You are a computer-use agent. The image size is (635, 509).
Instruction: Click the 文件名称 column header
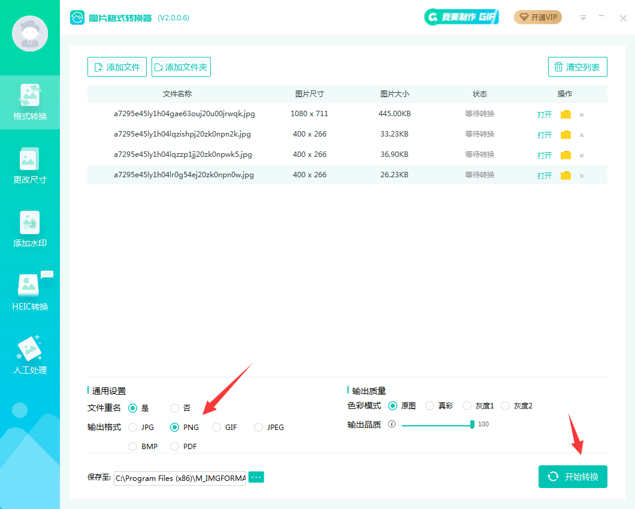[x=177, y=94]
